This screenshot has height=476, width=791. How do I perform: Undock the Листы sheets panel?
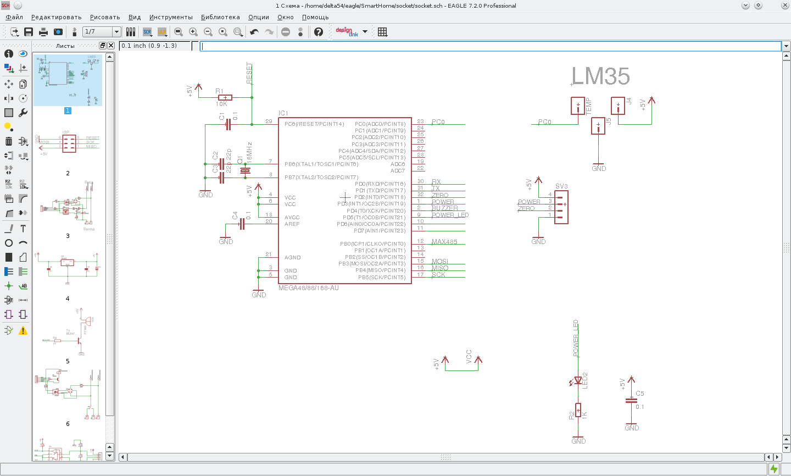click(x=103, y=46)
